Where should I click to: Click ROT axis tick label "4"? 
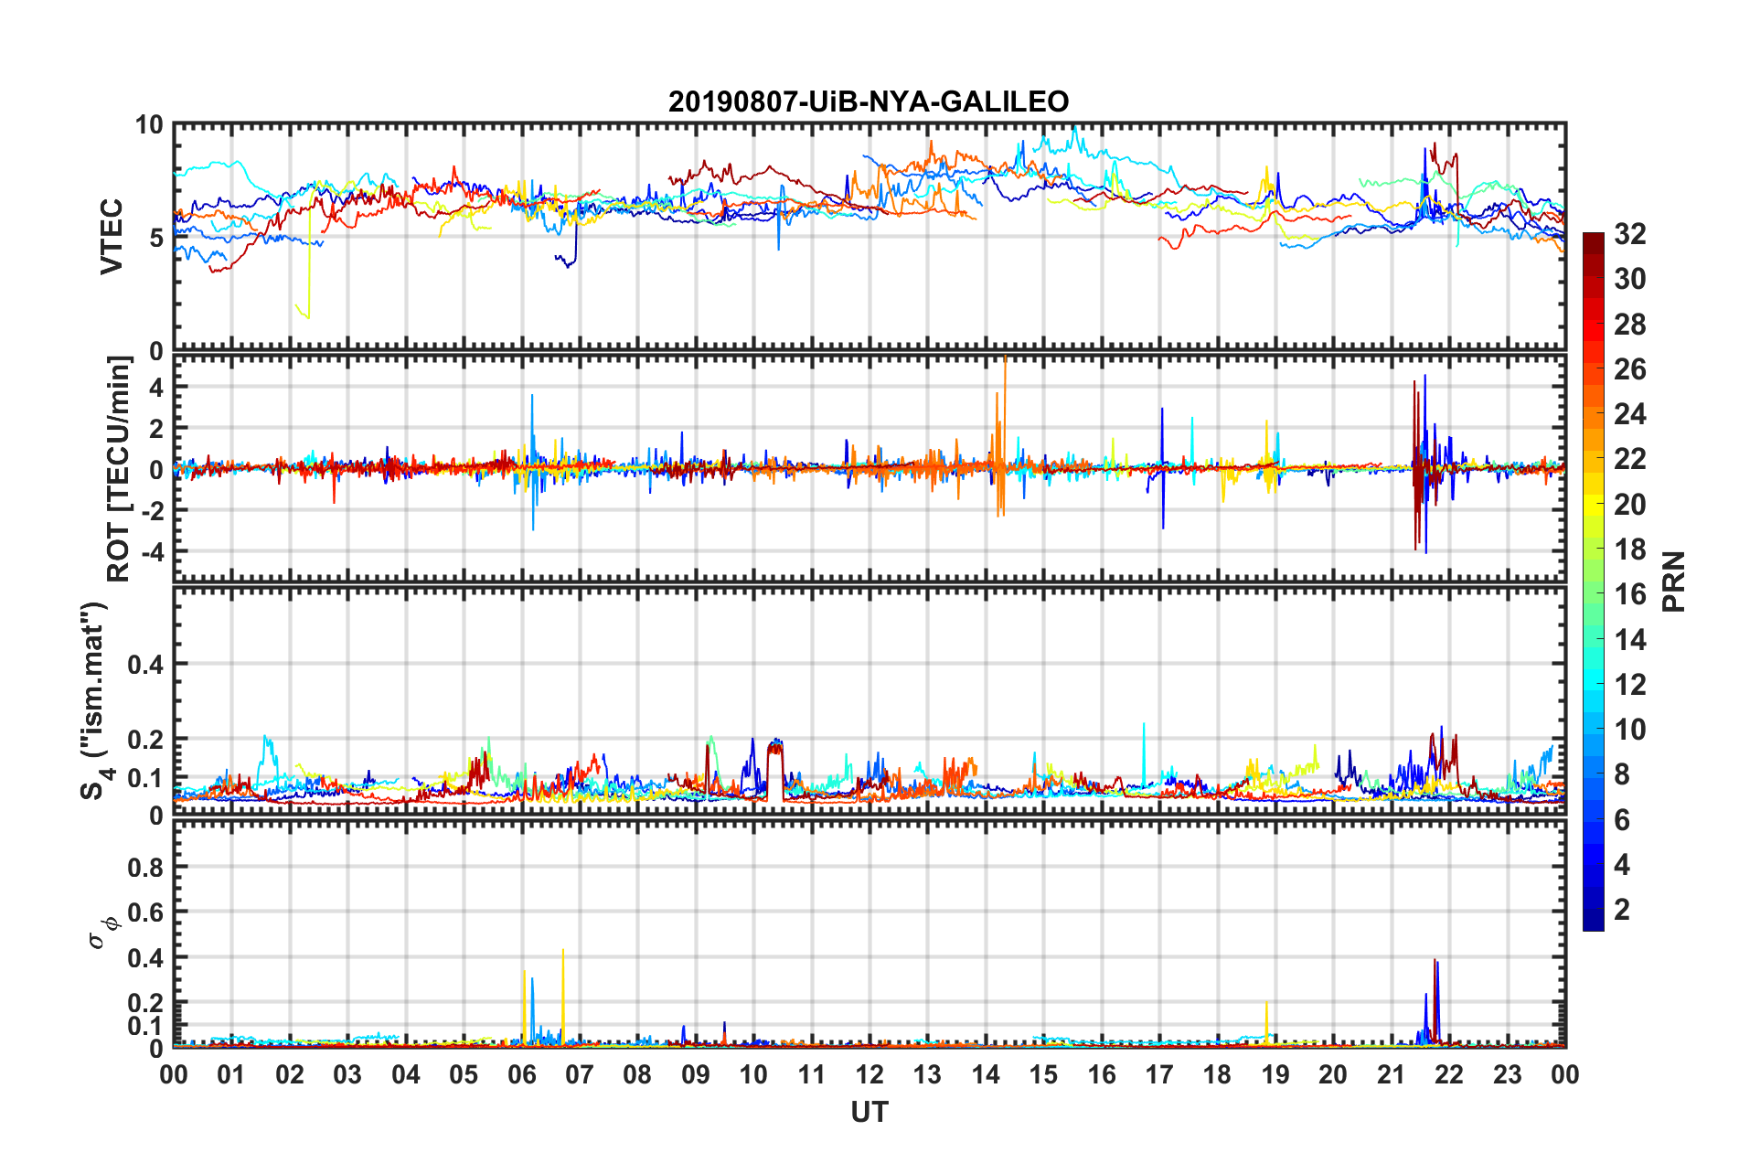(x=156, y=388)
